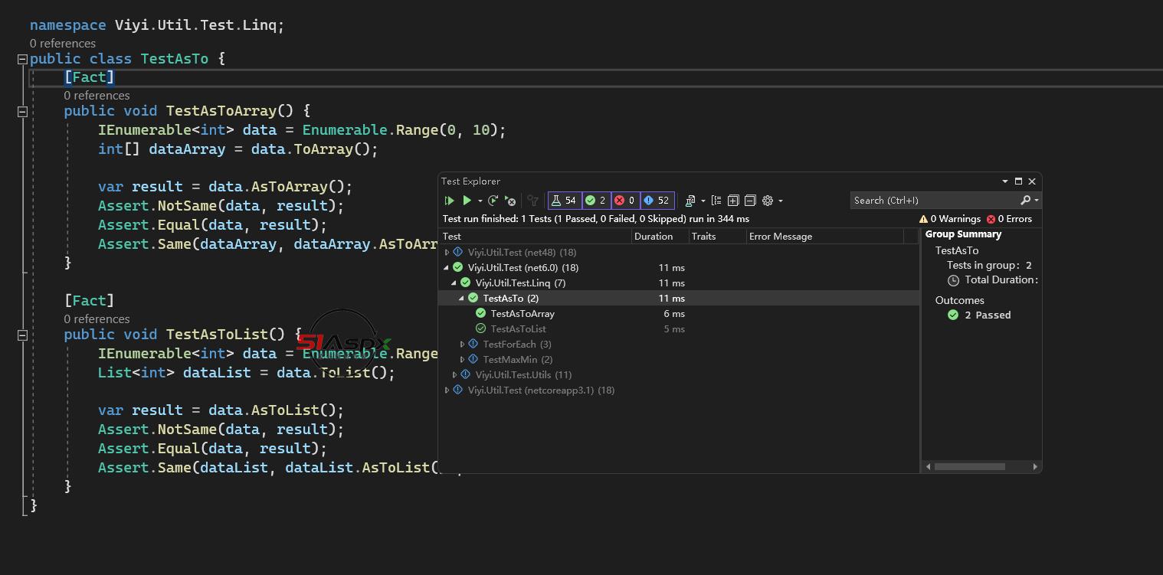Click the passed icon beside TestAsToArray

[x=480, y=313]
